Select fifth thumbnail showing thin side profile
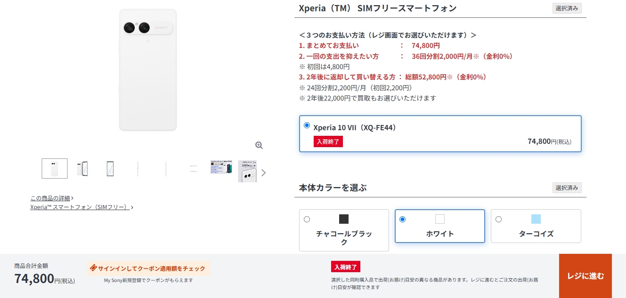The image size is (626, 298). tap(165, 168)
